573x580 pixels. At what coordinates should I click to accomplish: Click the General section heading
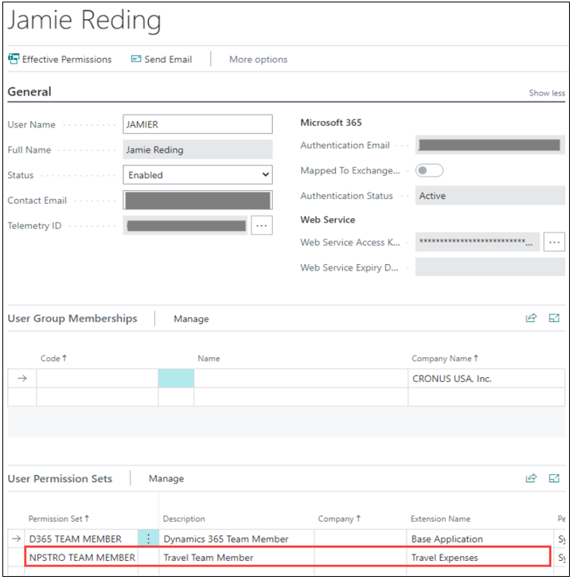[29, 91]
